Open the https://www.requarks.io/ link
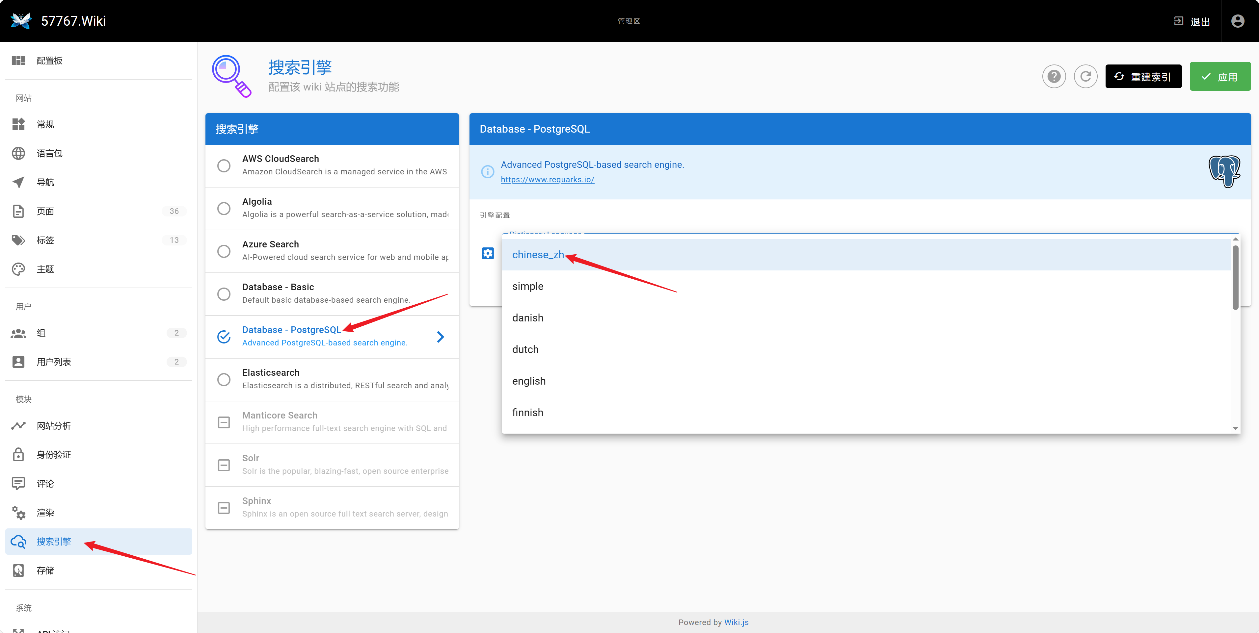 (548, 179)
